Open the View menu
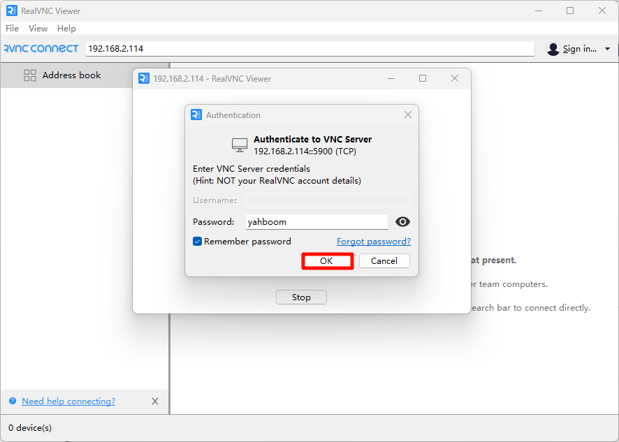This screenshot has width=619, height=442. pyautogui.click(x=38, y=29)
